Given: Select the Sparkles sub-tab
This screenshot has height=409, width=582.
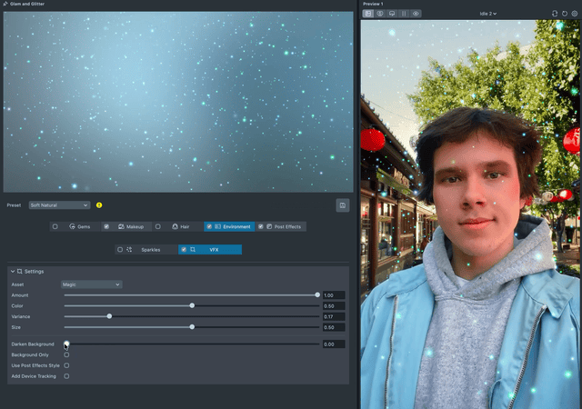Looking at the screenshot, I should (x=150, y=249).
